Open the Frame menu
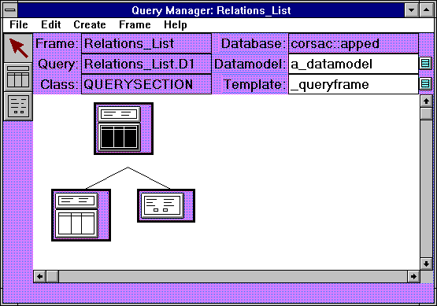 [x=135, y=25]
